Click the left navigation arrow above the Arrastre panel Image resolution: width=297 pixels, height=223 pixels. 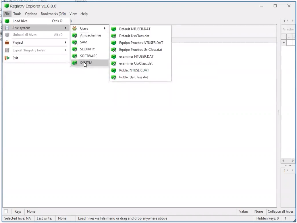[287, 21]
